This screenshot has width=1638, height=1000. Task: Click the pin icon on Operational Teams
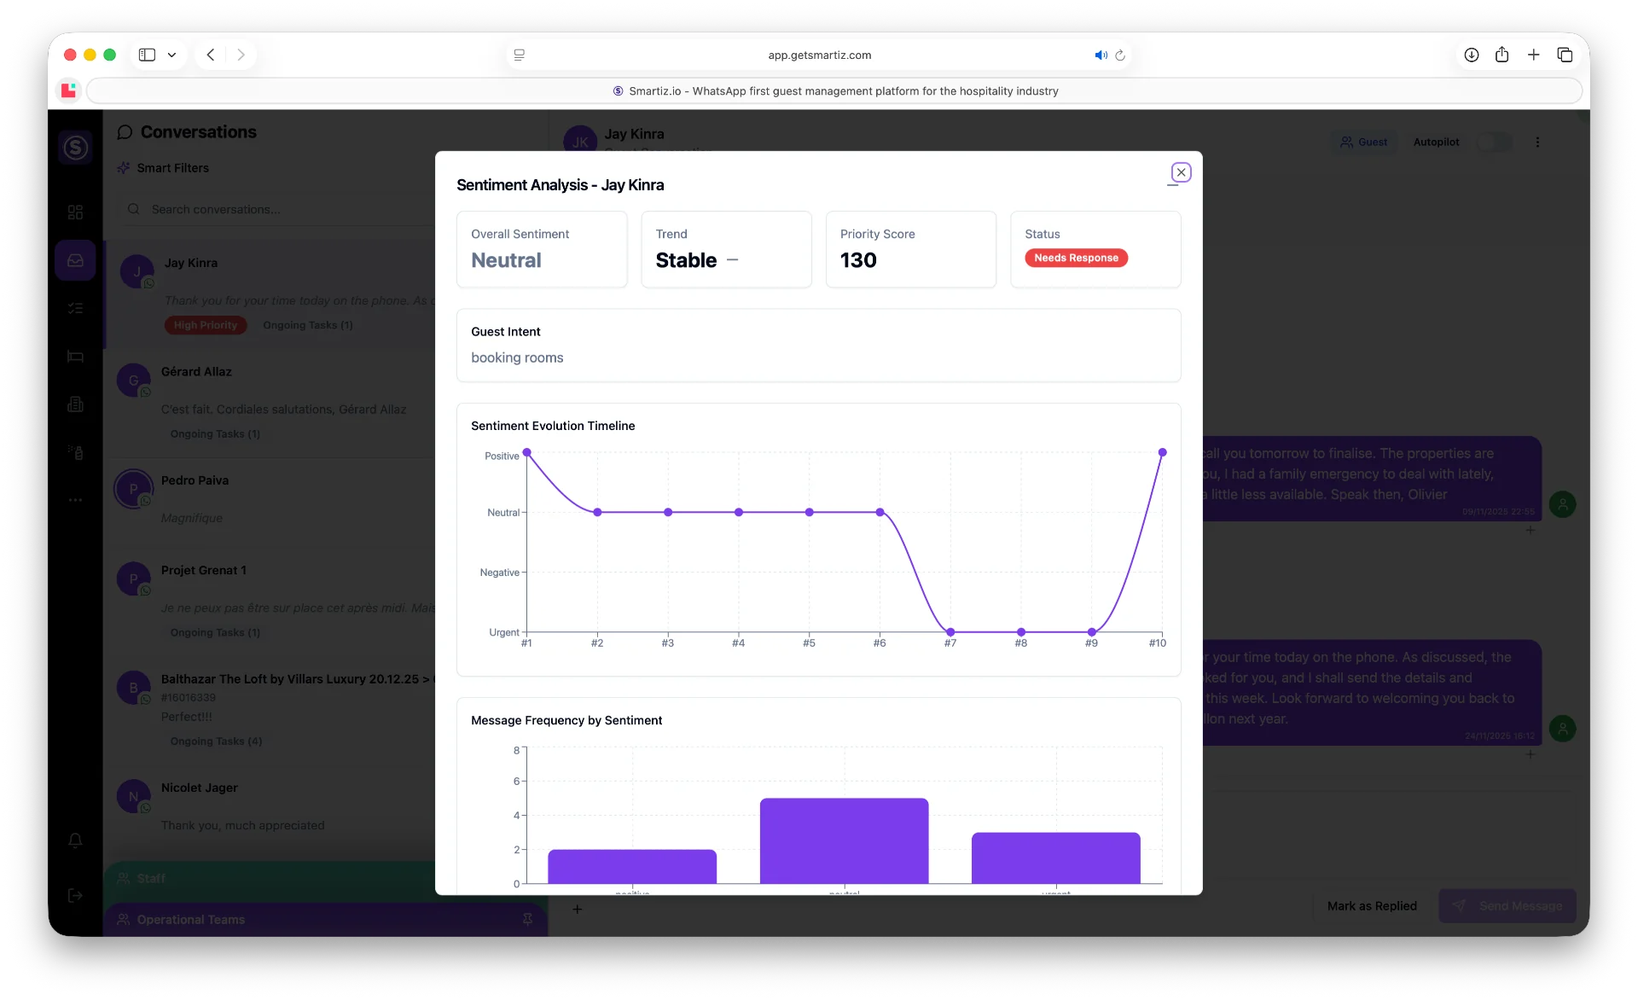527,919
